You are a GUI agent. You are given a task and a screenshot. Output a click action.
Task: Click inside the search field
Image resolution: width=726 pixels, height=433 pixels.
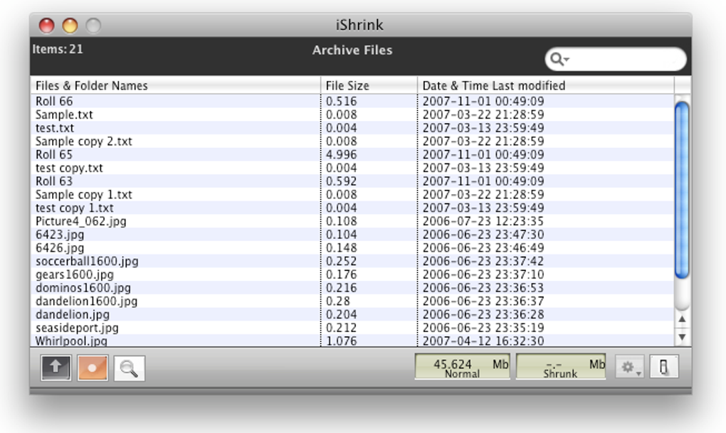point(616,59)
